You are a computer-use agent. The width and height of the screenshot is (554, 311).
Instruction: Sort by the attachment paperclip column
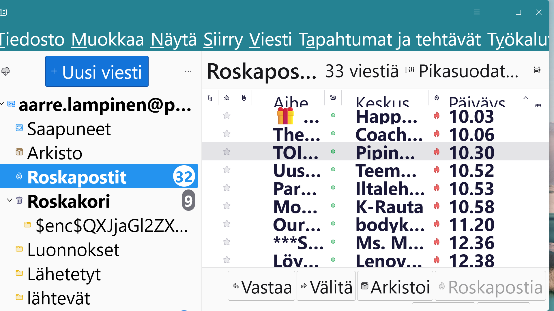(x=244, y=98)
